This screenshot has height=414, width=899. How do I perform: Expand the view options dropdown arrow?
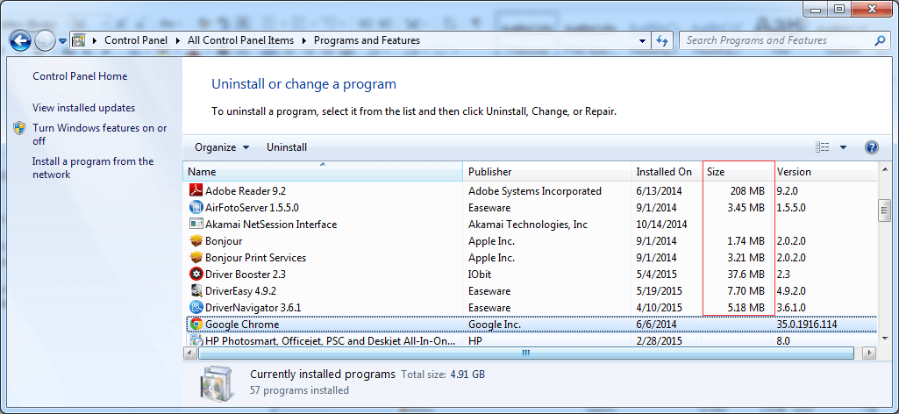tap(843, 147)
